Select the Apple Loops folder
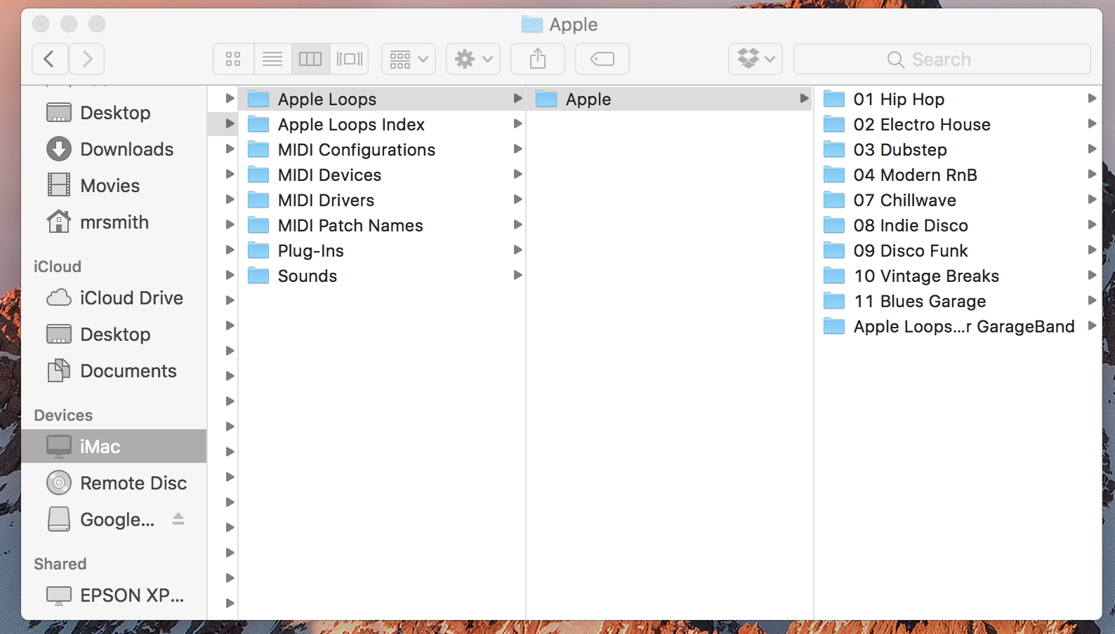 (x=382, y=99)
